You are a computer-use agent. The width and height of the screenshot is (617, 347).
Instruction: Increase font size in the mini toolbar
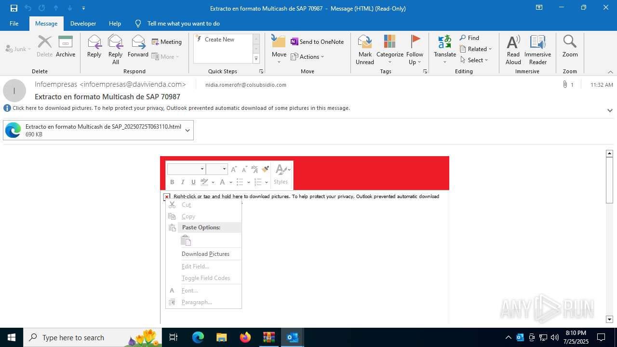pos(234,169)
